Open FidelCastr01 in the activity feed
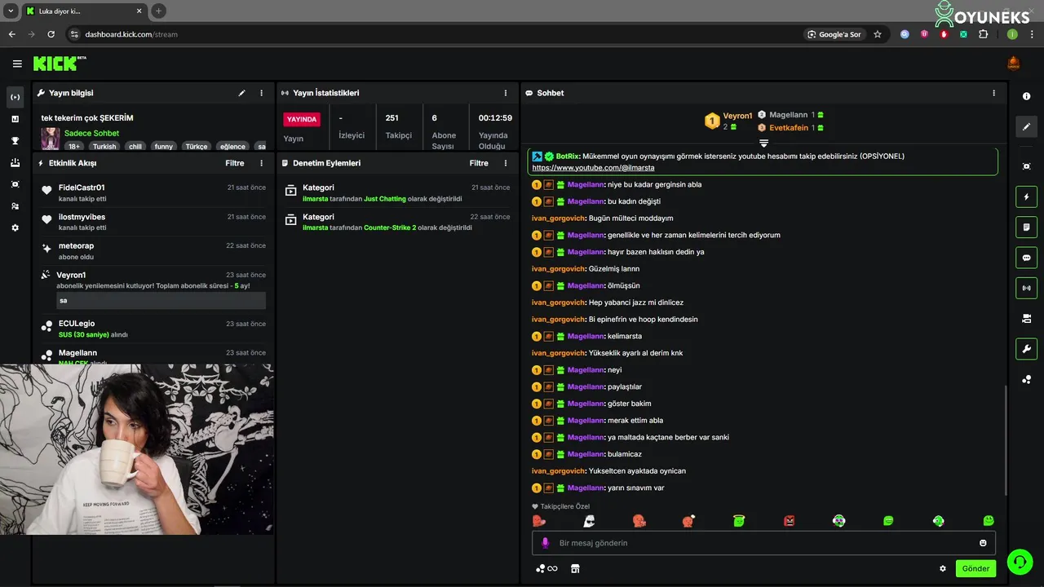This screenshot has height=587, width=1044. coord(82,188)
